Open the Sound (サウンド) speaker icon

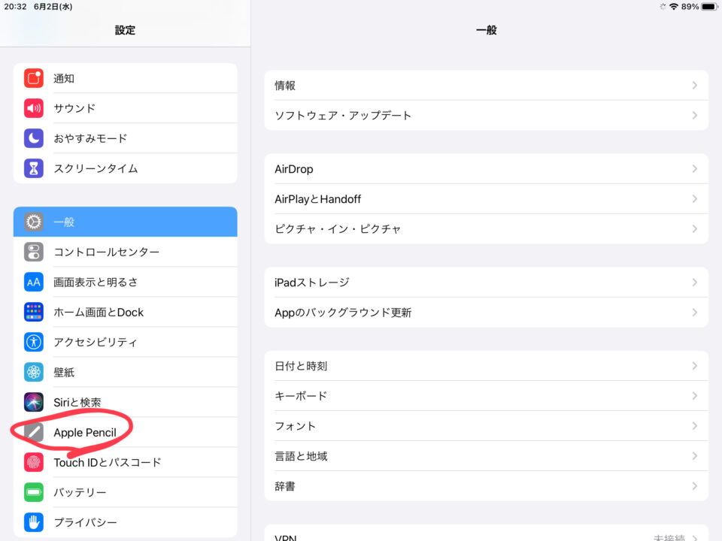pyautogui.click(x=34, y=108)
